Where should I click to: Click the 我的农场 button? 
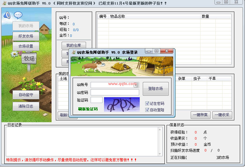[x=26, y=26]
